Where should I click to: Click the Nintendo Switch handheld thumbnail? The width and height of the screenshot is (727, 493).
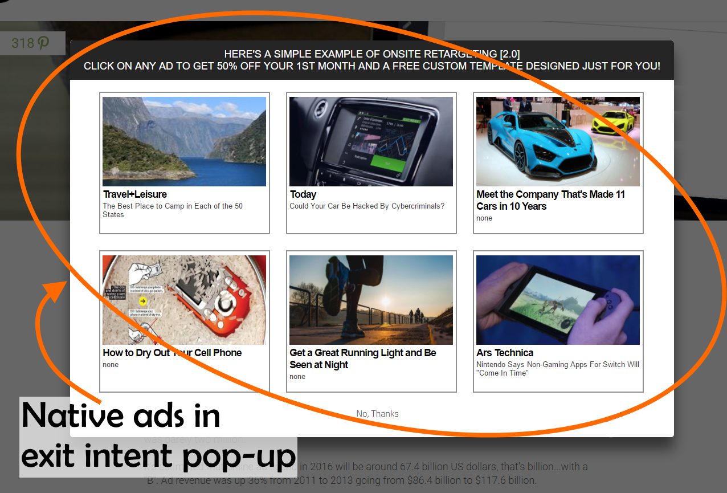click(557, 300)
